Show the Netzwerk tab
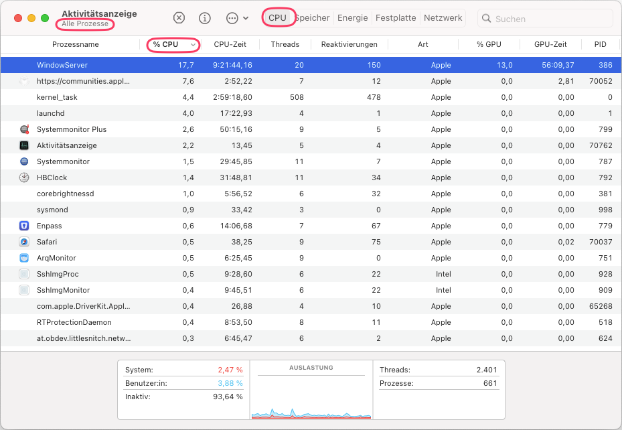Screen dimensions: 622x430 443,18
